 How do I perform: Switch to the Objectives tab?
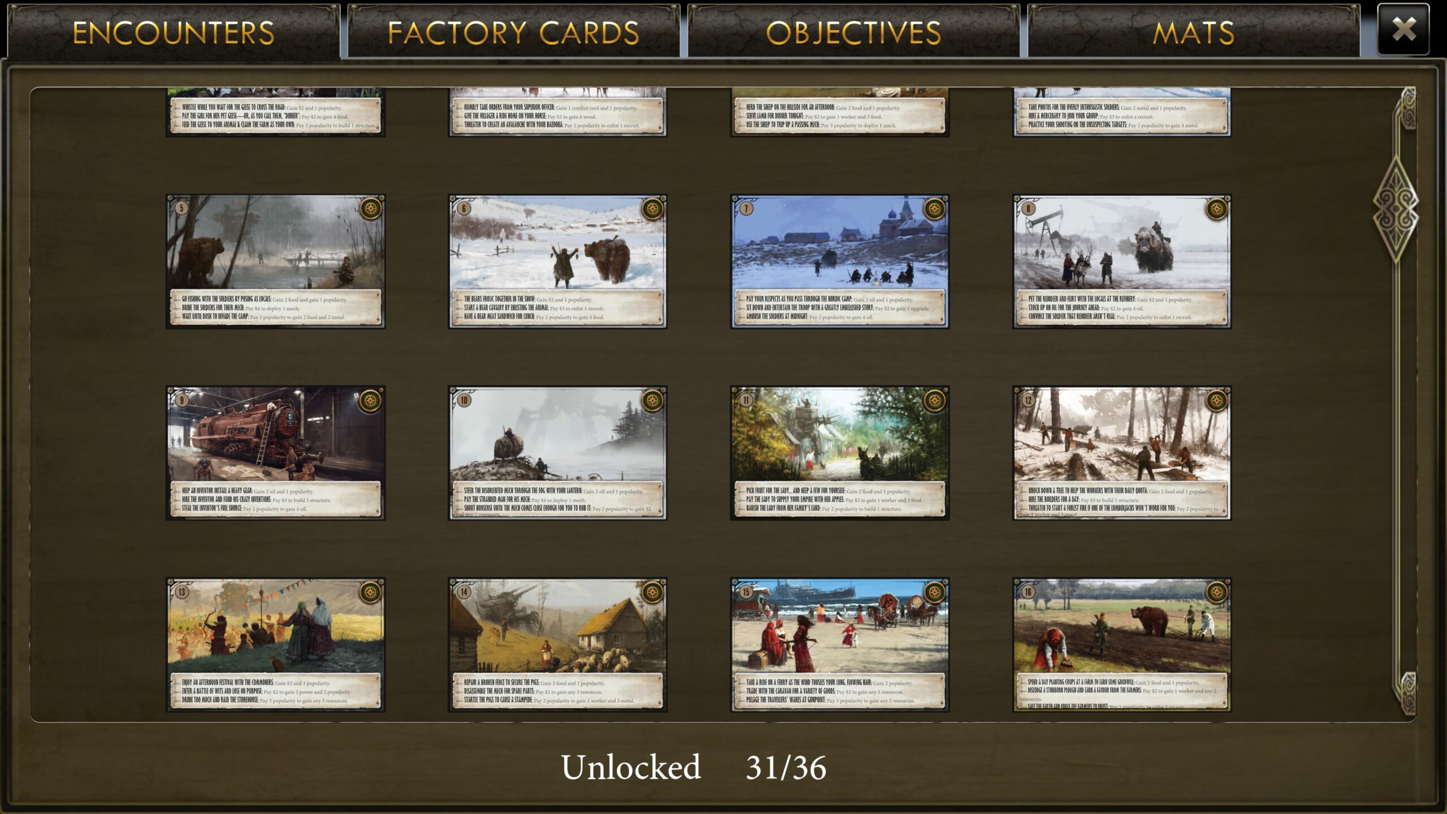click(x=854, y=32)
